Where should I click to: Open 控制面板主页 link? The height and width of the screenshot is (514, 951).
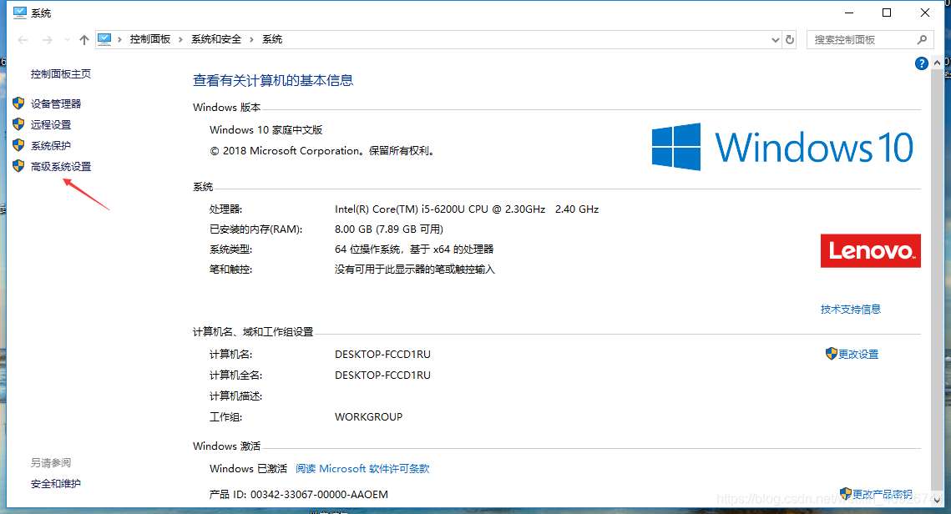(61, 74)
